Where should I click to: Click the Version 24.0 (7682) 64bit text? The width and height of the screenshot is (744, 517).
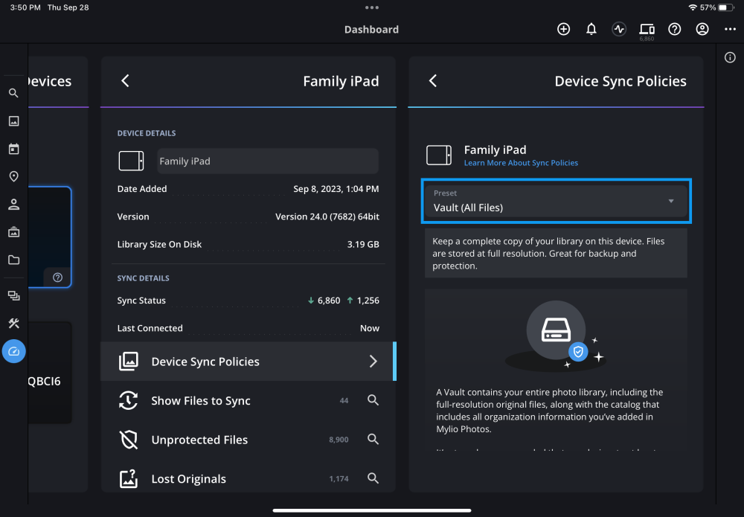327,216
